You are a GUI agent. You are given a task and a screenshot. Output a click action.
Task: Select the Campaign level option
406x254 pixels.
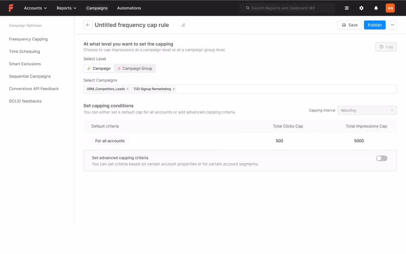coord(99,68)
